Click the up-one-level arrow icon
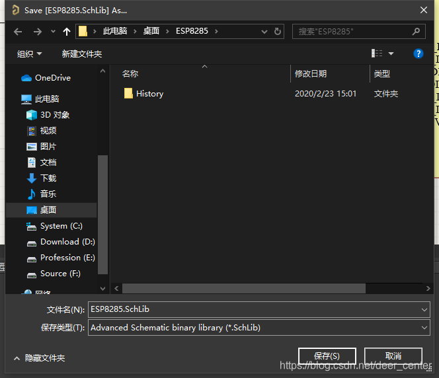The height and width of the screenshot is (378, 439). (66, 32)
